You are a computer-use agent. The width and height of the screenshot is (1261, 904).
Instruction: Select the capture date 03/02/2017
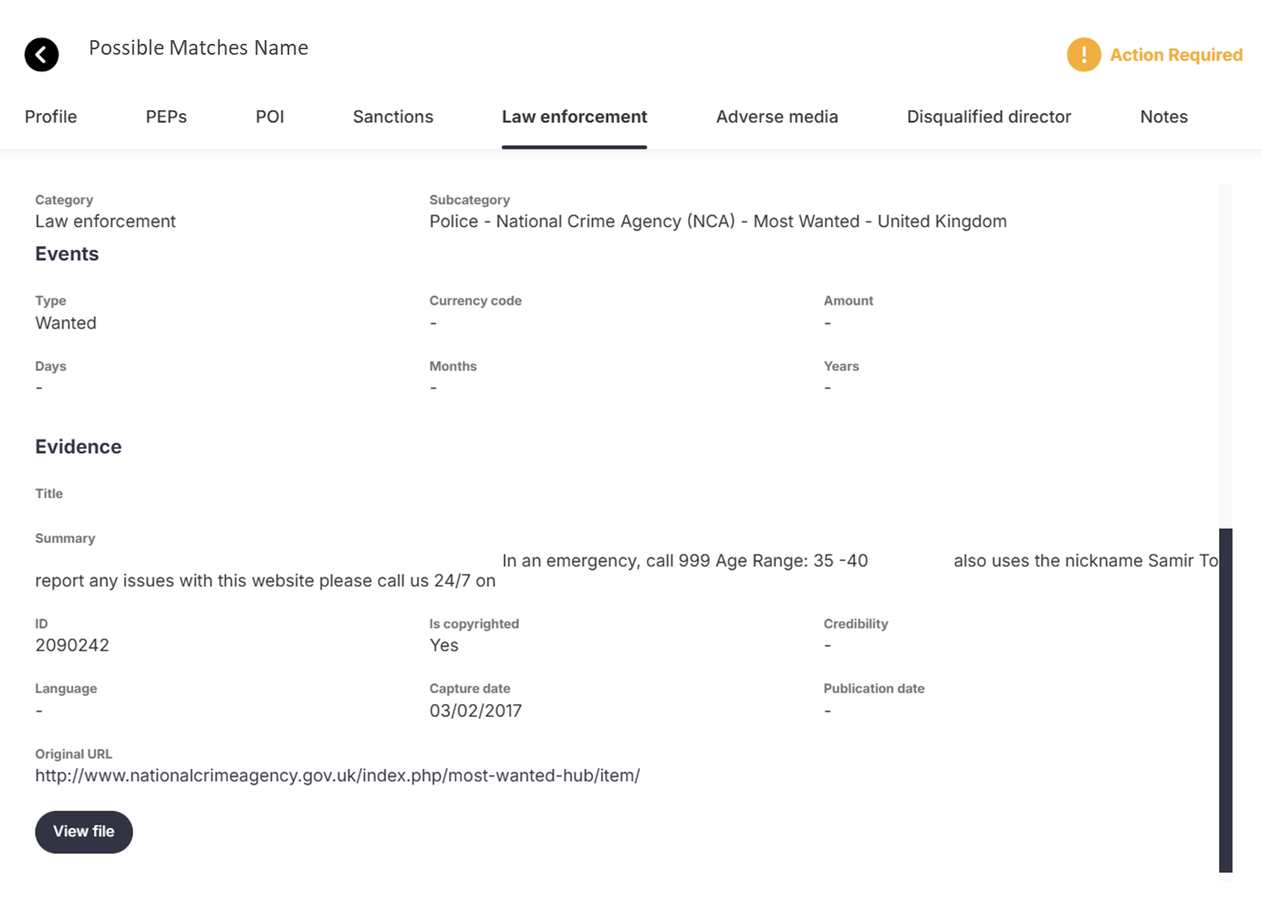click(x=475, y=711)
